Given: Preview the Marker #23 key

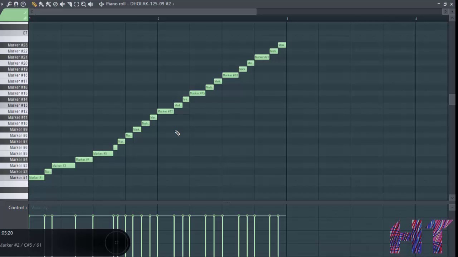Looking at the screenshot, I should (x=14, y=45).
